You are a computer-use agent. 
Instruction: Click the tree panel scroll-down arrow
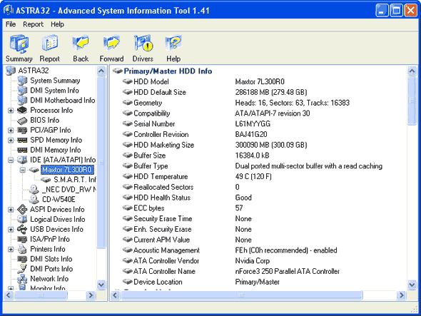(101, 285)
